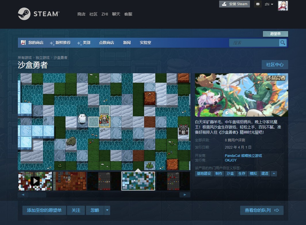
Task: Open publisher OKJOY link
Action: tap(231, 160)
